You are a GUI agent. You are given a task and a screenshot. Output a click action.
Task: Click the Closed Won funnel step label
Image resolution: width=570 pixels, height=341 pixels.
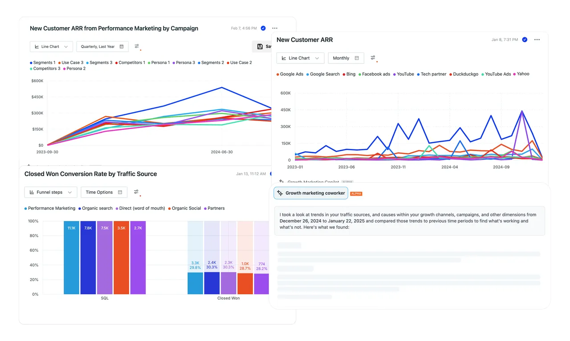click(x=228, y=298)
